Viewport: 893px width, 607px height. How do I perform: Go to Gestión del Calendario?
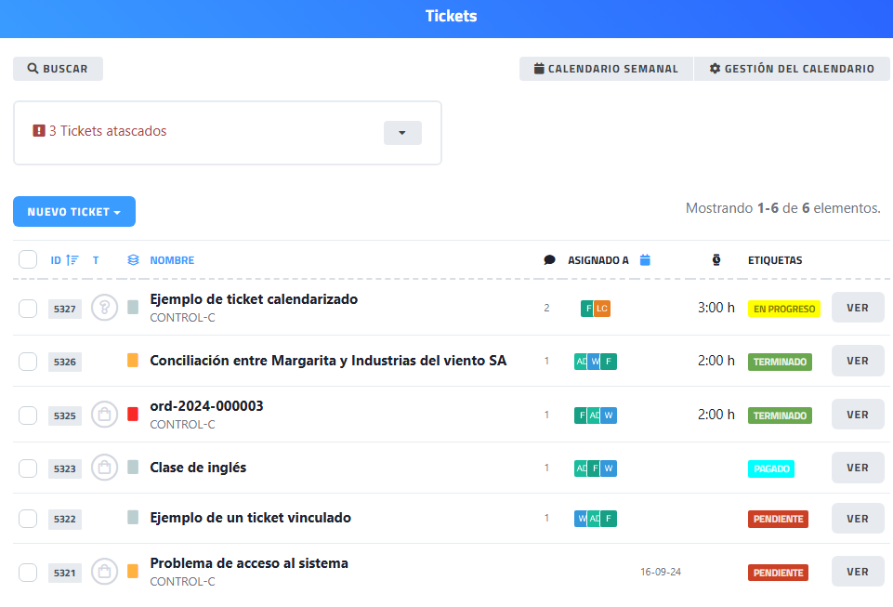792,69
